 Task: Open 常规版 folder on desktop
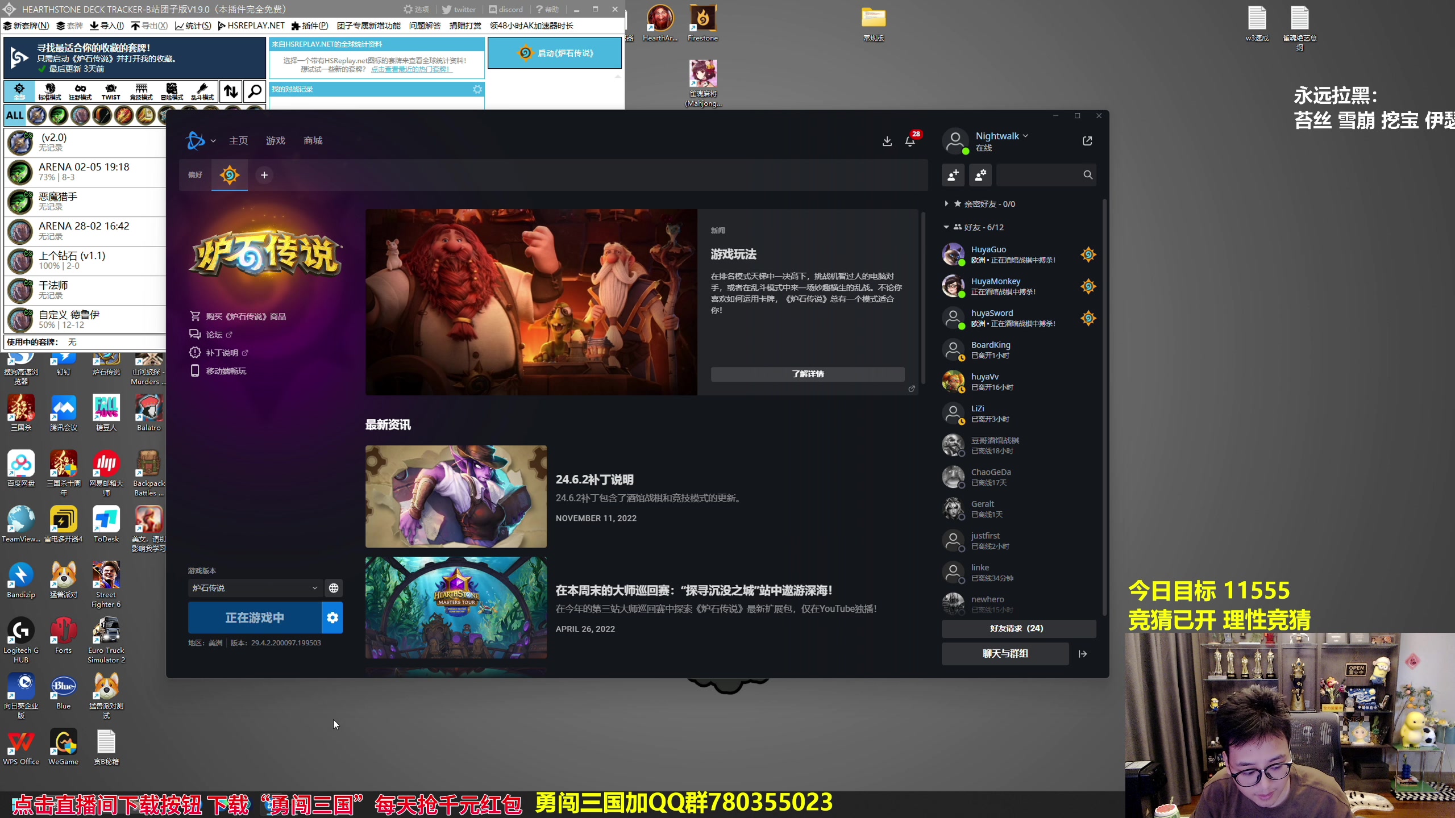[x=873, y=24]
